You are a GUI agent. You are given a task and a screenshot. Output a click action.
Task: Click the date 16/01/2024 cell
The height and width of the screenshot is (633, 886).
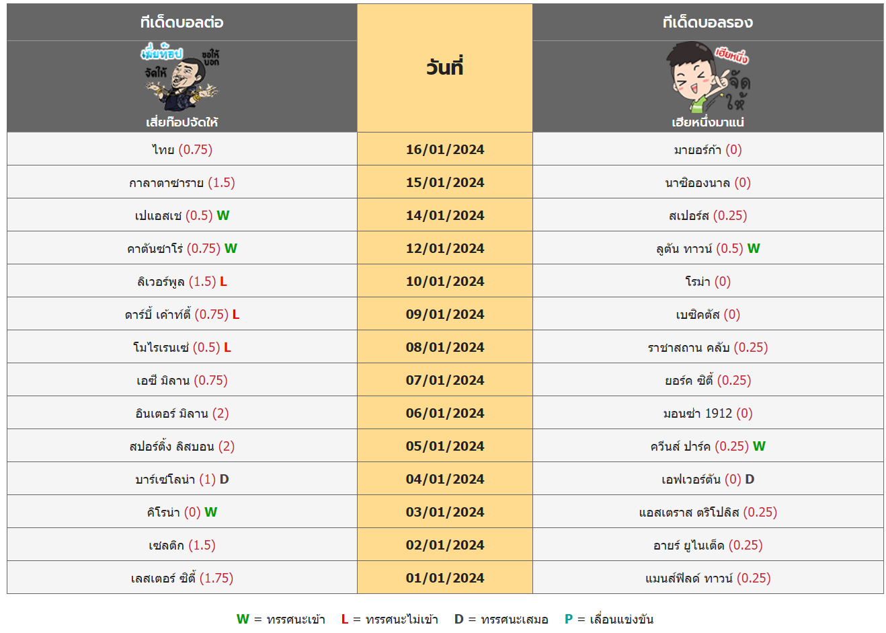[x=445, y=149]
